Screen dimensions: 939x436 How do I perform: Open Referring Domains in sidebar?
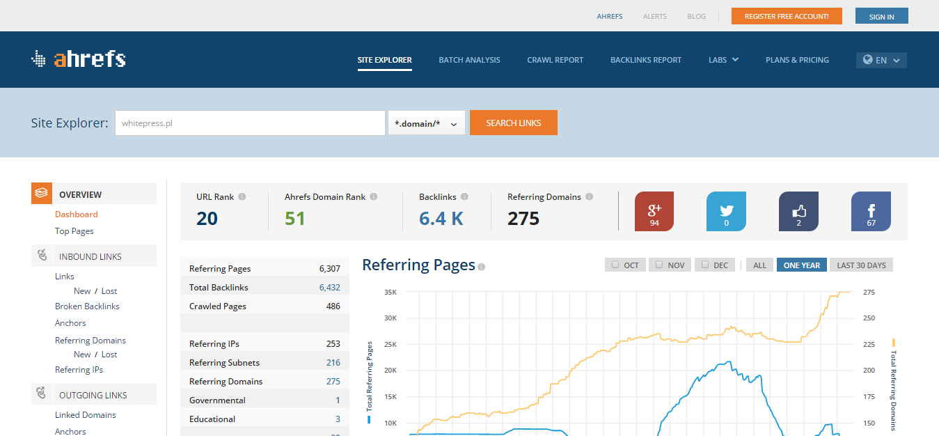[90, 340]
